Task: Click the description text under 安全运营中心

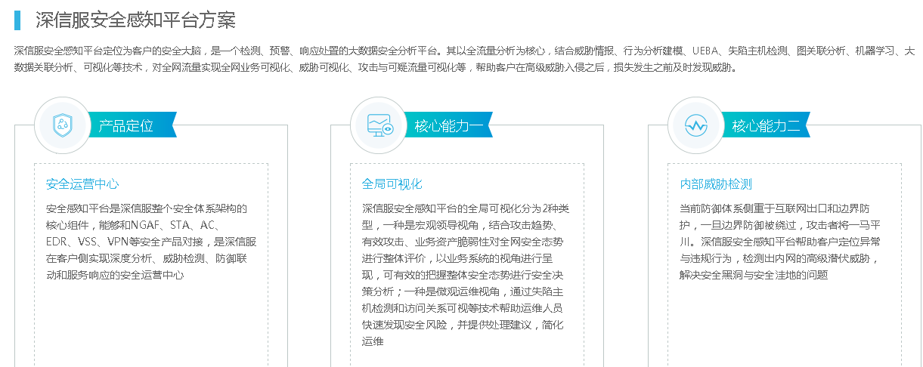Action: pyautogui.click(x=151, y=242)
